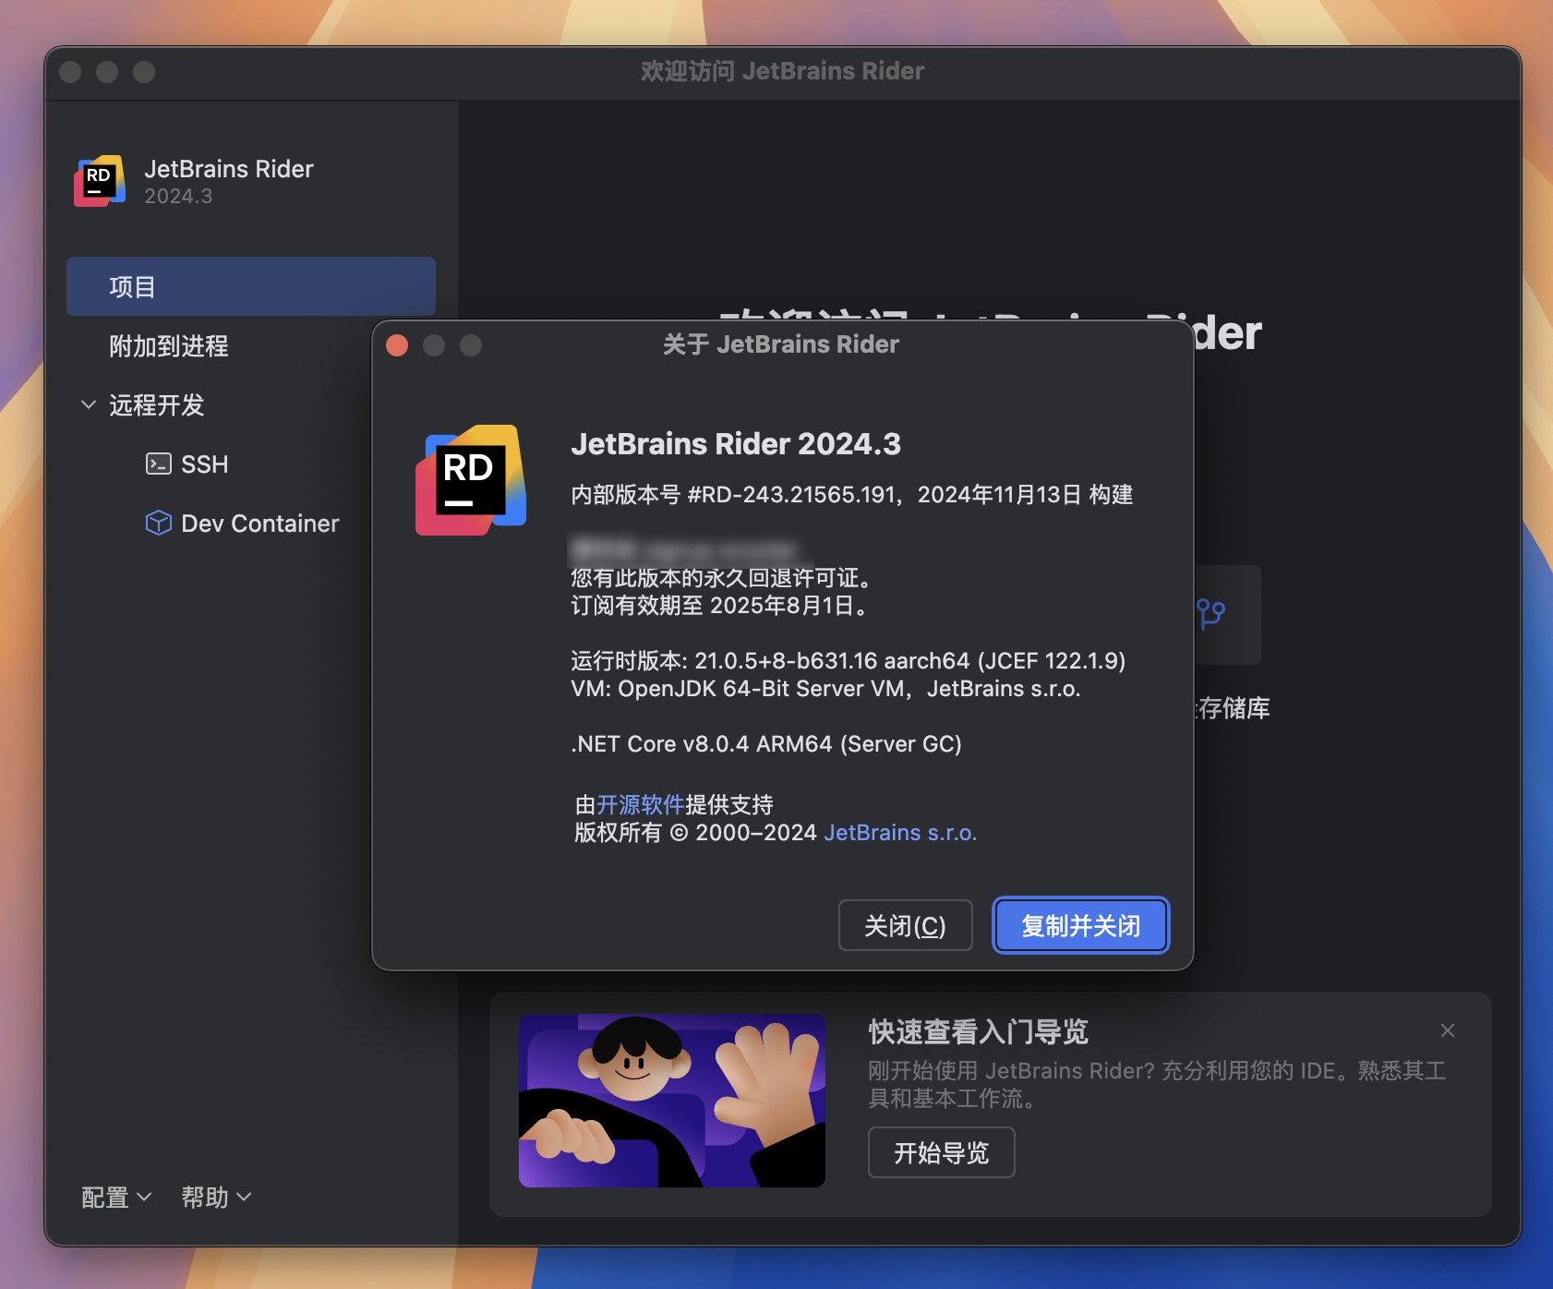Open the 配置 dropdown menu
1553x1289 pixels.
click(116, 1198)
